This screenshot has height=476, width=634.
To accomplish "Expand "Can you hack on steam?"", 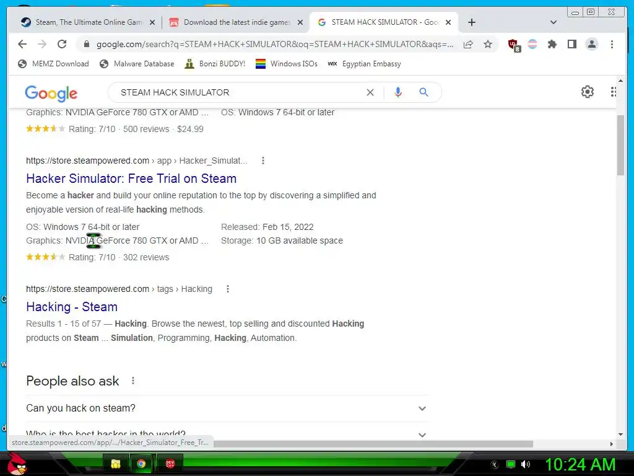I will 227,408.
